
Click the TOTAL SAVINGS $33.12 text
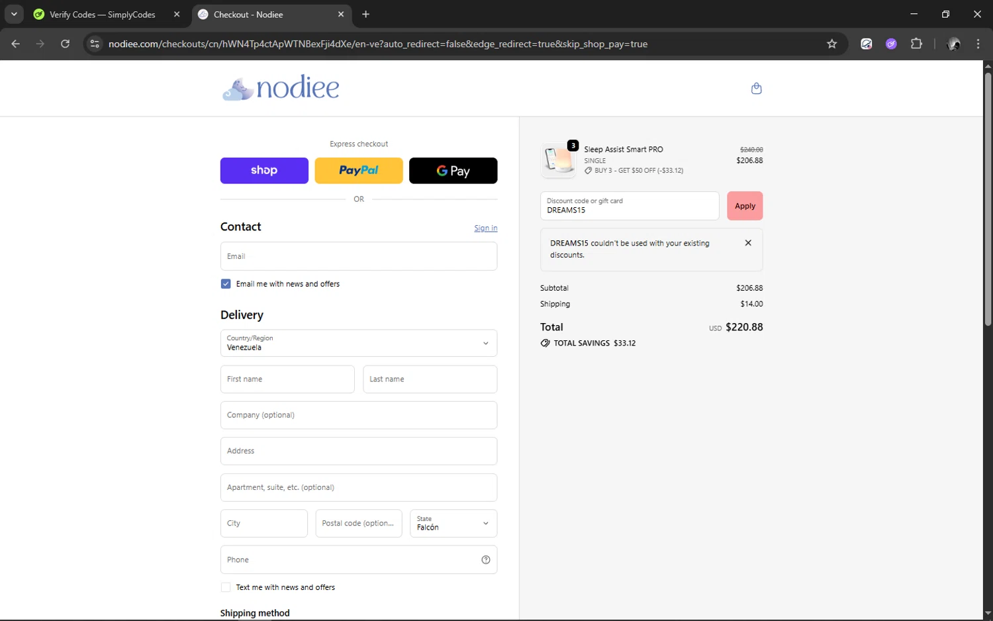click(x=594, y=343)
